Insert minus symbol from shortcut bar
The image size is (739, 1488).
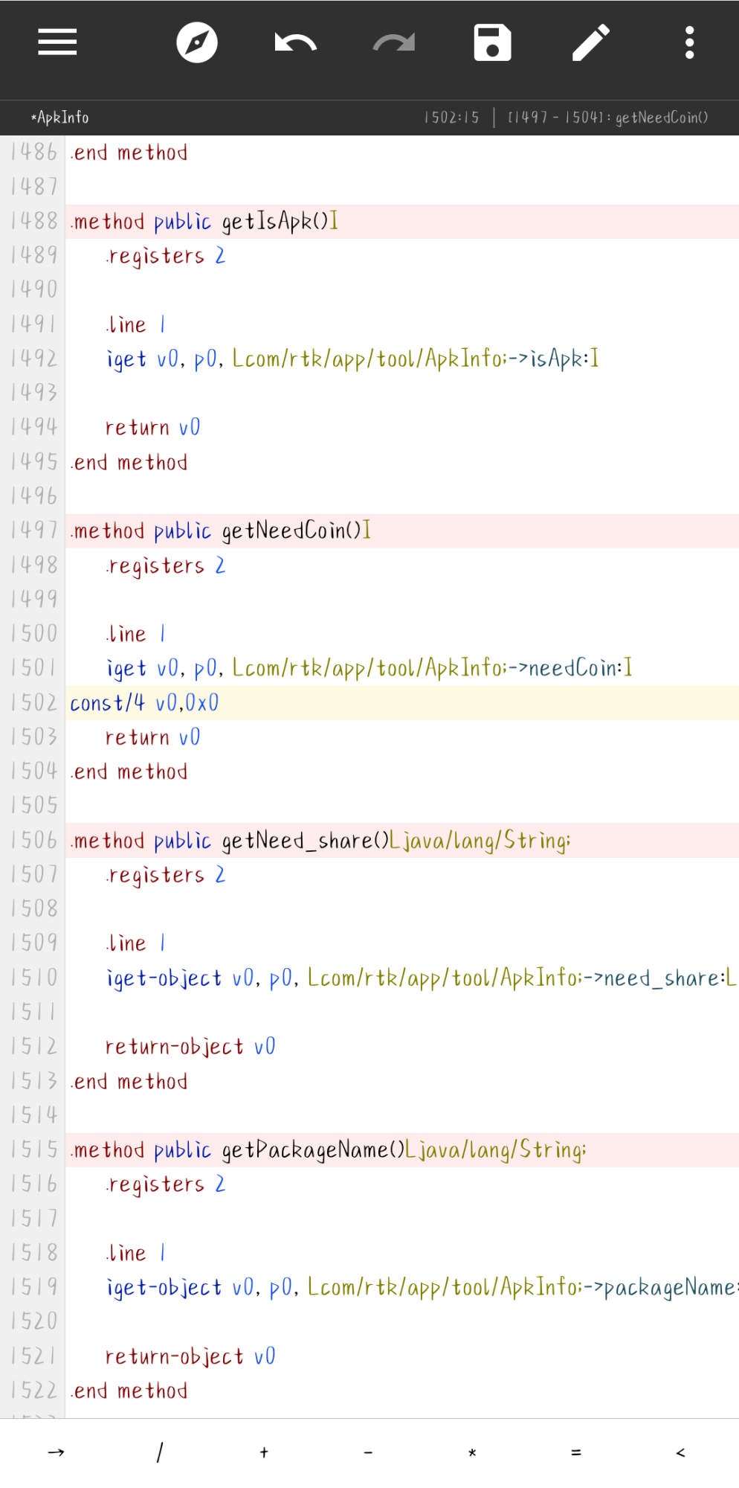click(x=368, y=1452)
